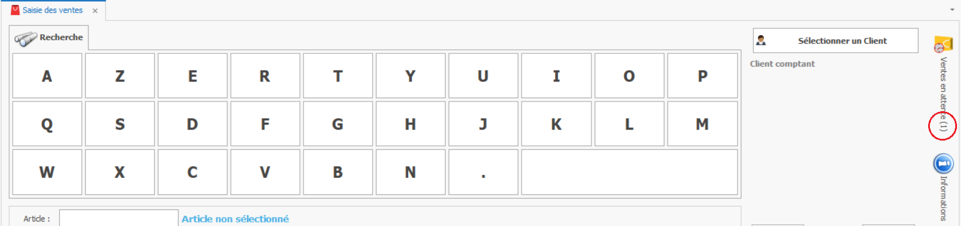
Task: Select the Recherche tab
Action: coord(49,37)
